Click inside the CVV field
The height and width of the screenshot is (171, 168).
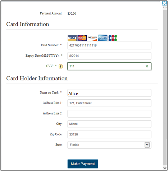(109, 66)
